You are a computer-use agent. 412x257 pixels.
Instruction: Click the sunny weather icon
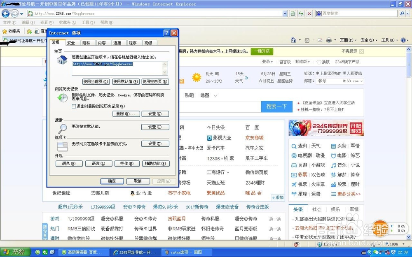tap(196, 77)
